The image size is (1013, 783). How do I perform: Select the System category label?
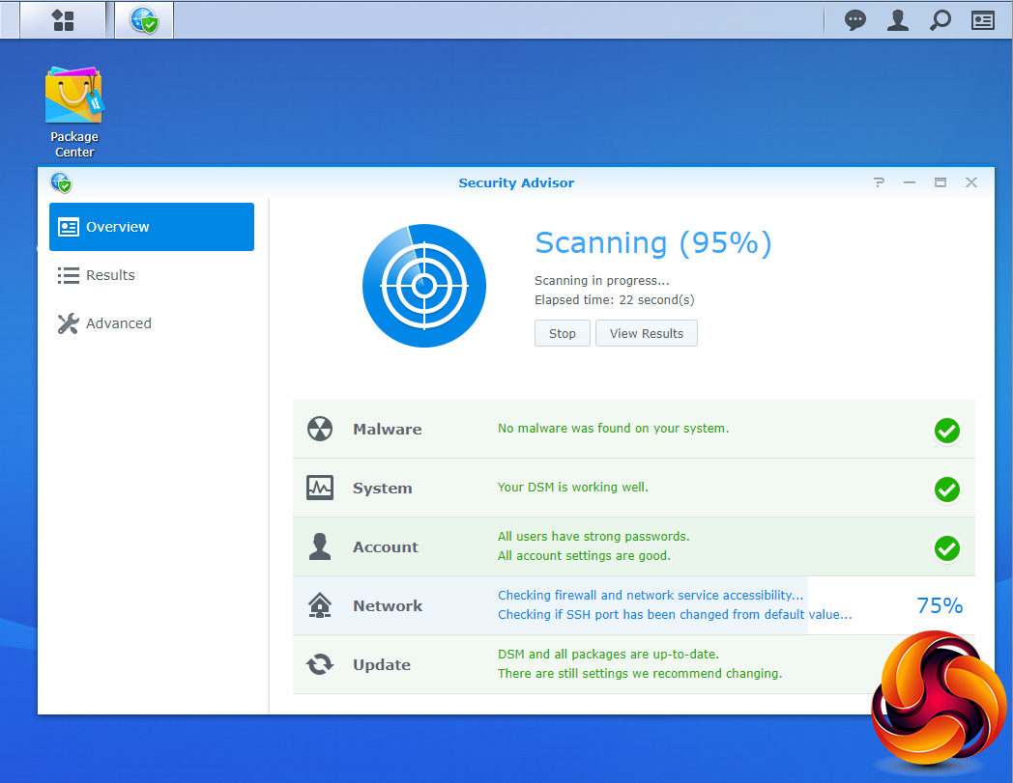(x=382, y=488)
